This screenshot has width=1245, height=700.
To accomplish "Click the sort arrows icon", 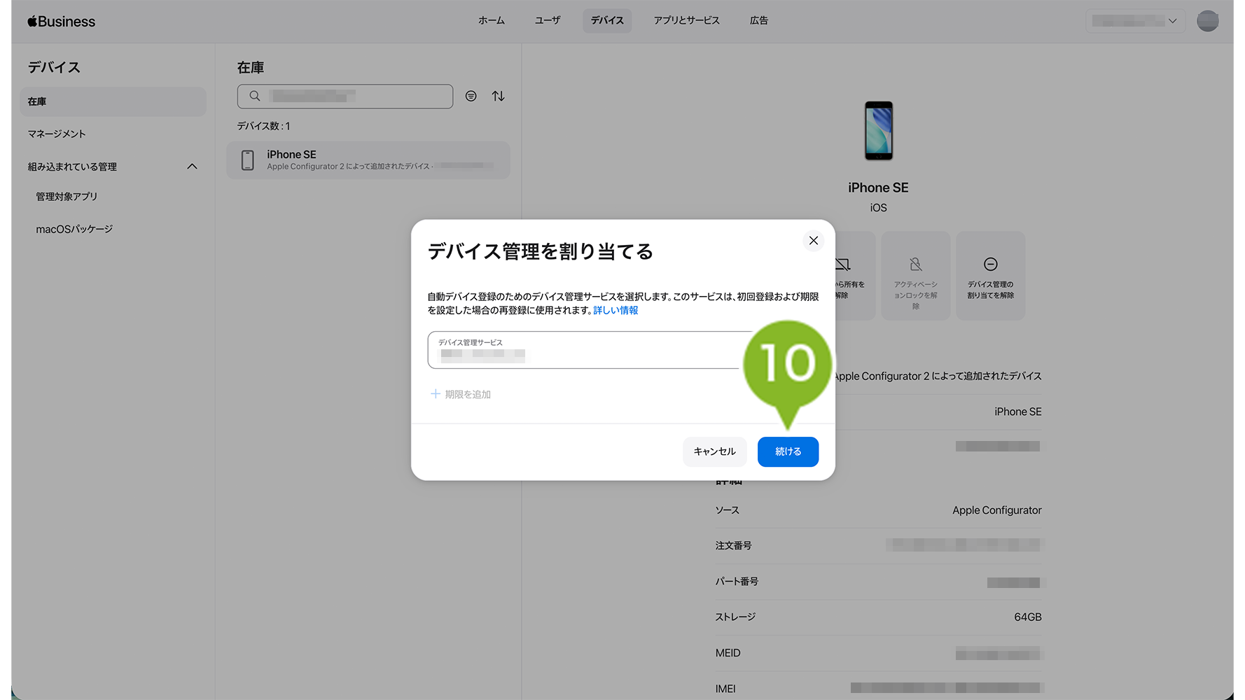I will (x=498, y=96).
